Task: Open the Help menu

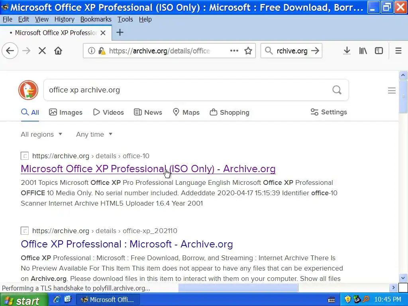Action: (145, 19)
